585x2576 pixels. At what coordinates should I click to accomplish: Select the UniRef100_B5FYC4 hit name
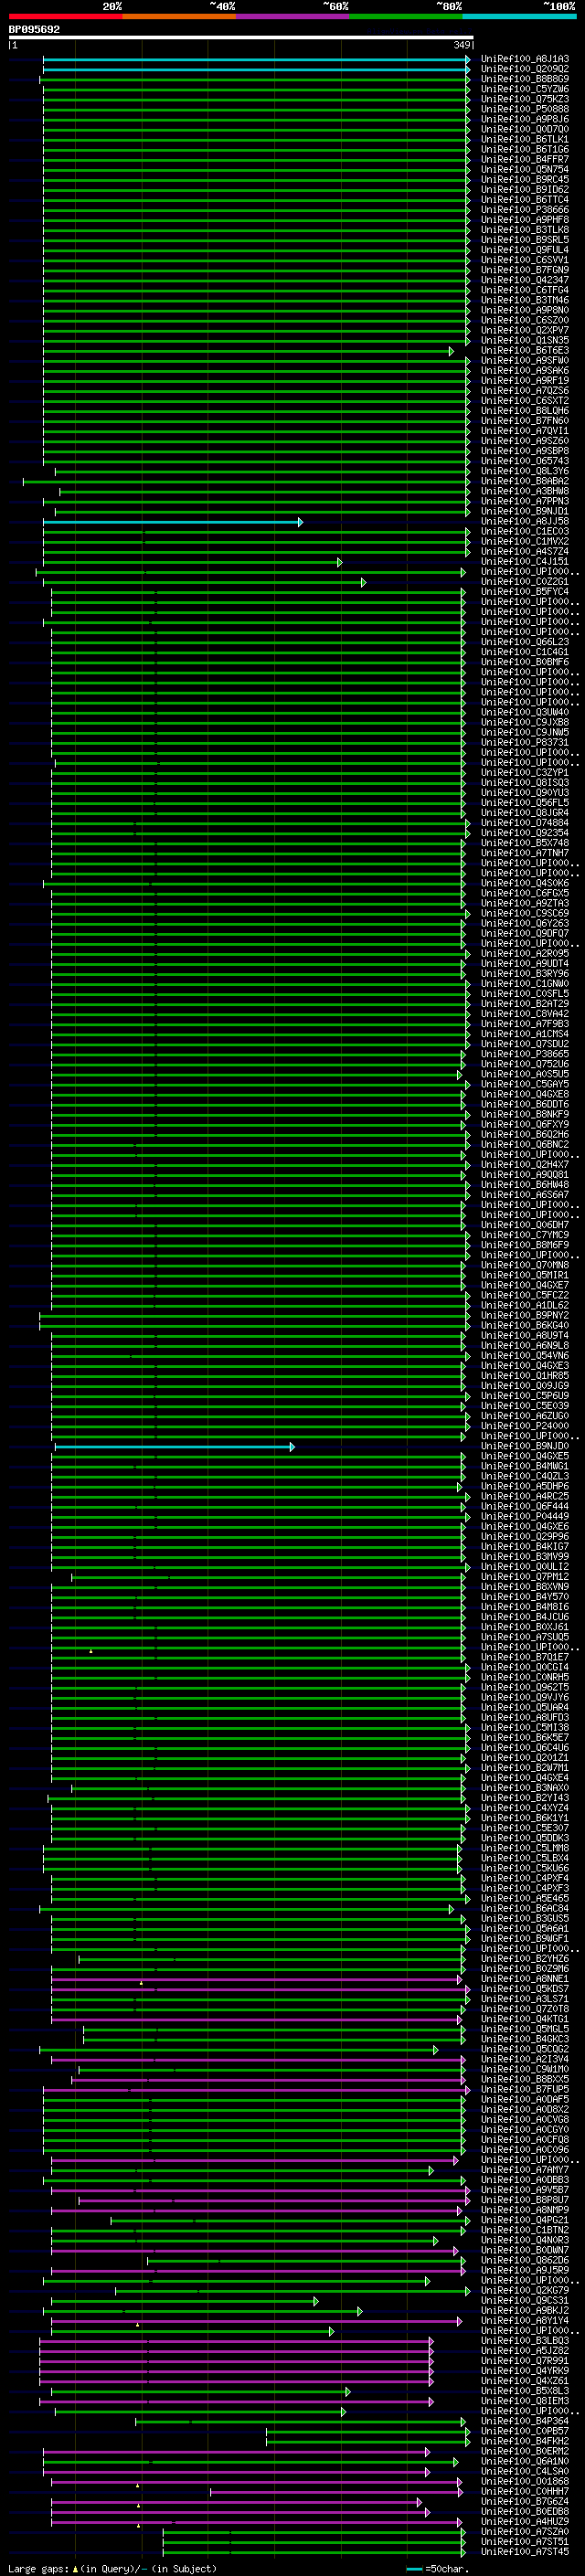525,592
